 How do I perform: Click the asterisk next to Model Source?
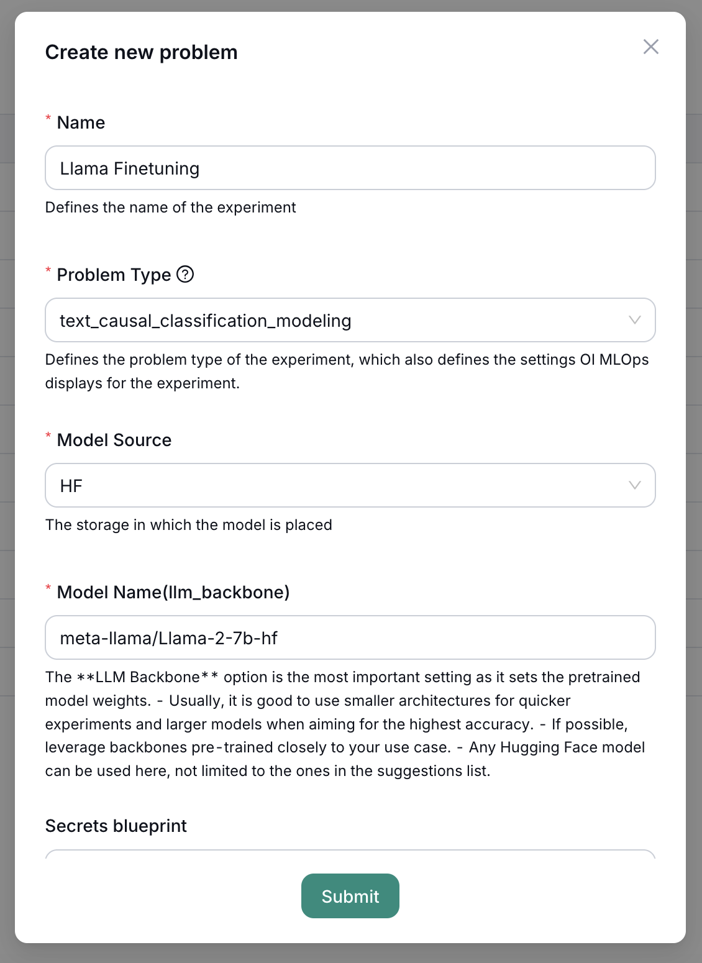point(48,435)
